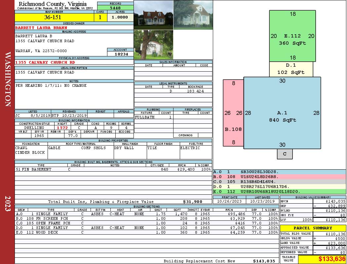347x264 pixels.
Task: Click the reviewed date 10/23/2019
Action: click(x=74, y=115)
